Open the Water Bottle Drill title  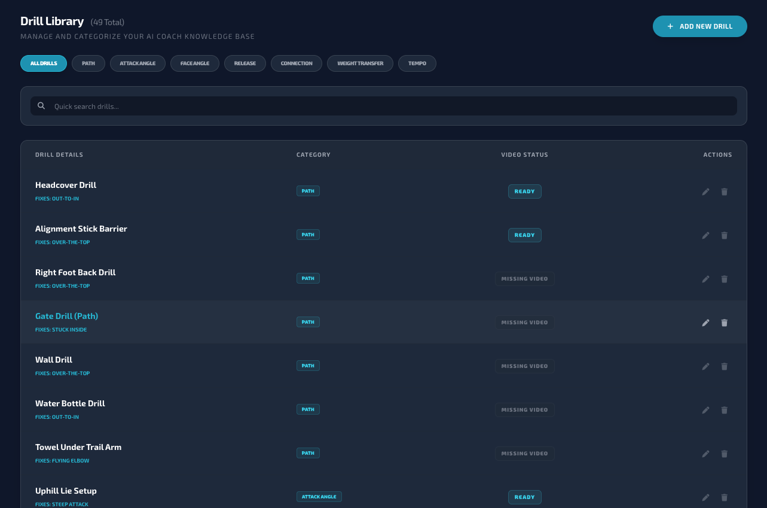pyautogui.click(x=70, y=403)
